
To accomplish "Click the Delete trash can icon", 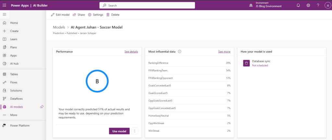I will [108, 15].
